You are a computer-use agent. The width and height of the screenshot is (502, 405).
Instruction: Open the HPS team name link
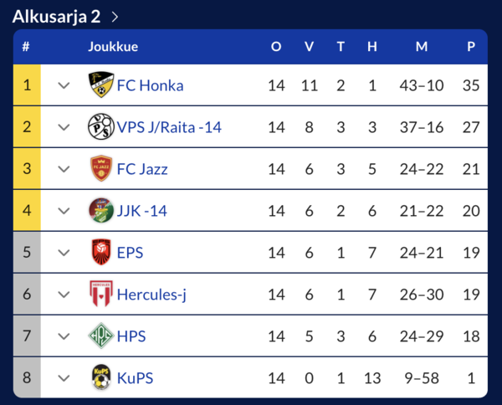[131, 336]
